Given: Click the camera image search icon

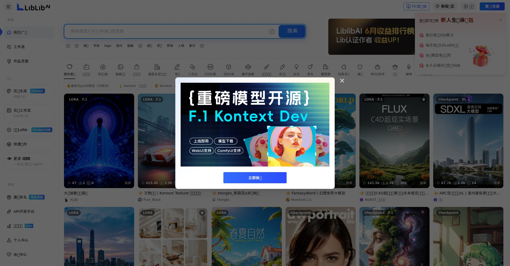Looking at the screenshot, I should 271,31.
